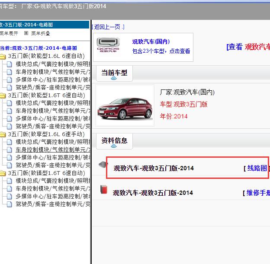The width and height of the screenshot is (270, 264).
Task: Click the 查看 观致汽车 link
Action: 248,47
